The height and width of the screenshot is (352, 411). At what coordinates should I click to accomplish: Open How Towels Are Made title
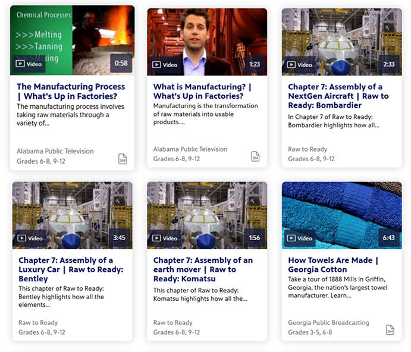[333, 265]
